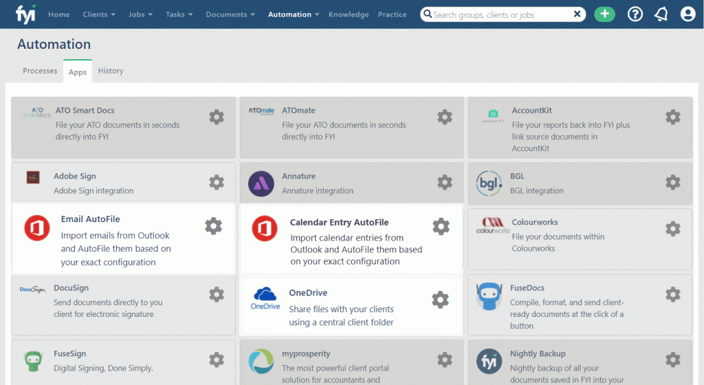704x385 pixels.
Task: Focus the search groups, clients or jobs field
Action: coord(502,14)
